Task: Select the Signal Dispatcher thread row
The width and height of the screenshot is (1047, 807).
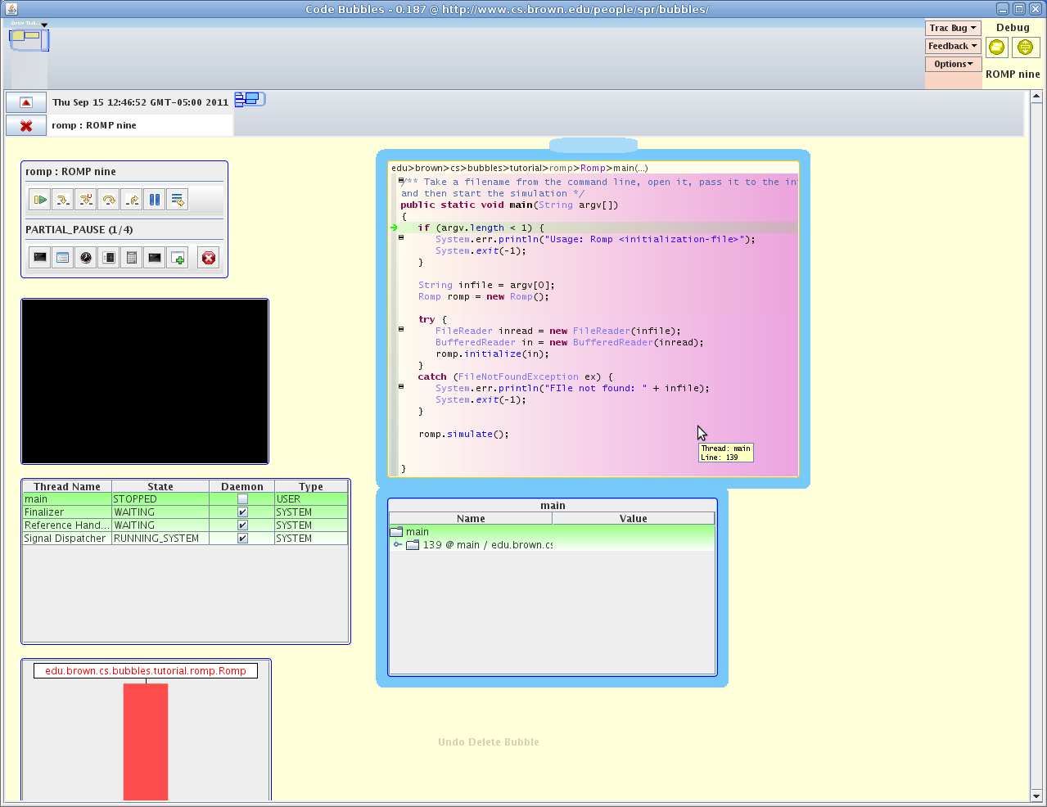Action: tap(185, 539)
